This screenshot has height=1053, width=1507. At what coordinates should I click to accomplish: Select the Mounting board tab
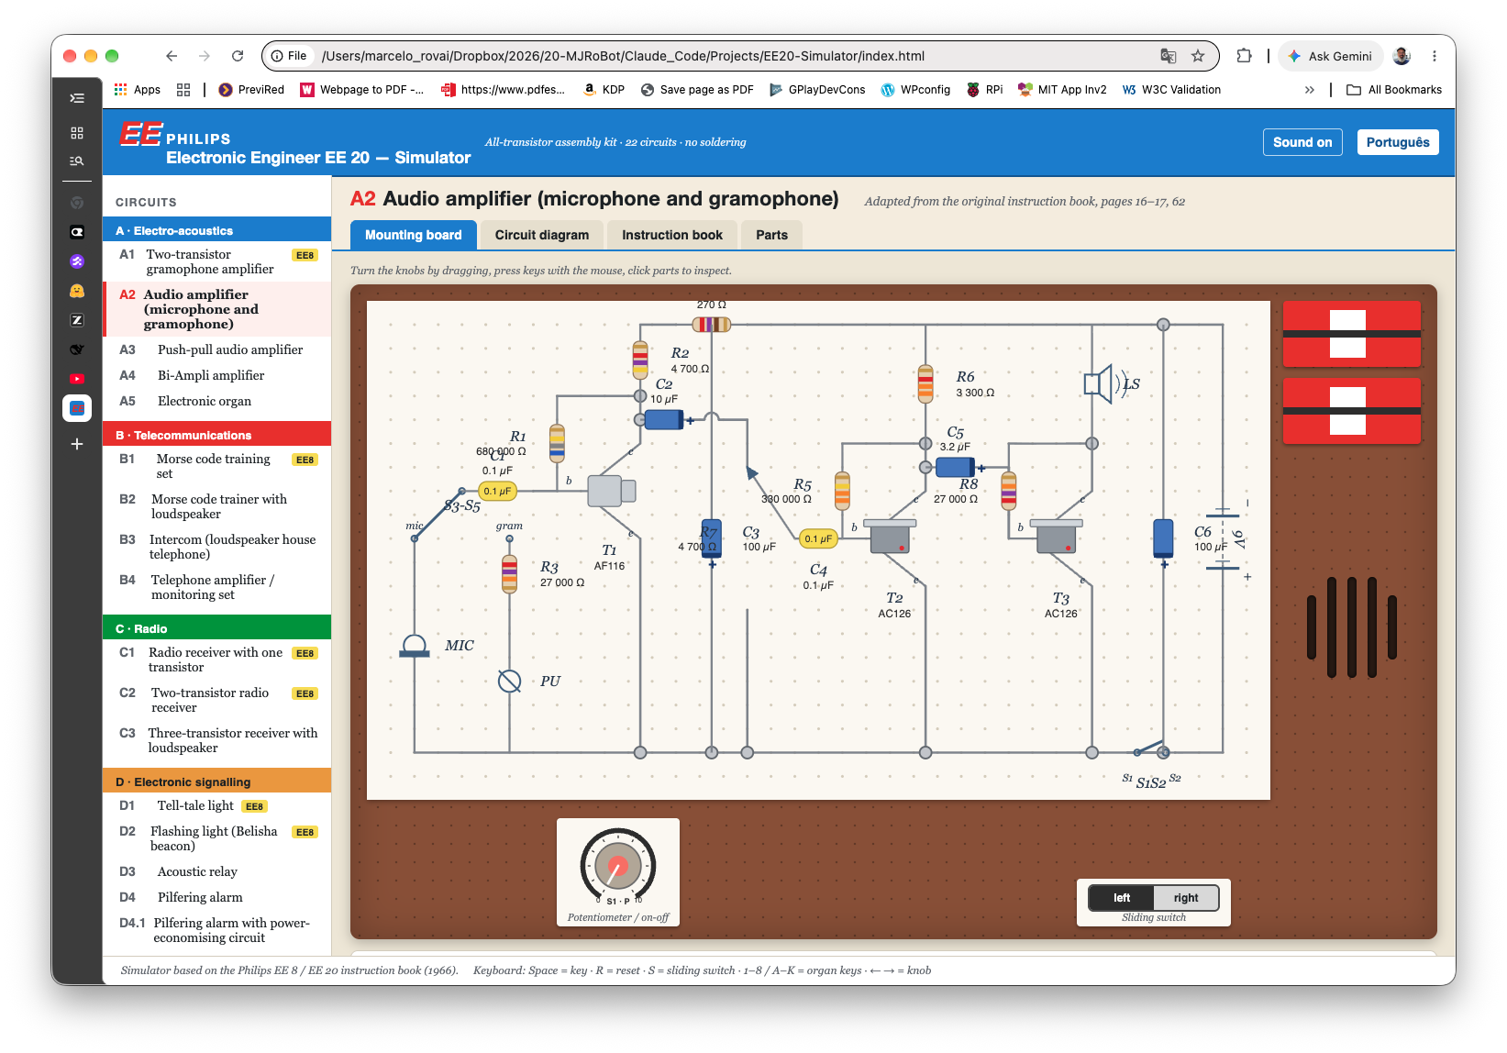pos(414,235)
